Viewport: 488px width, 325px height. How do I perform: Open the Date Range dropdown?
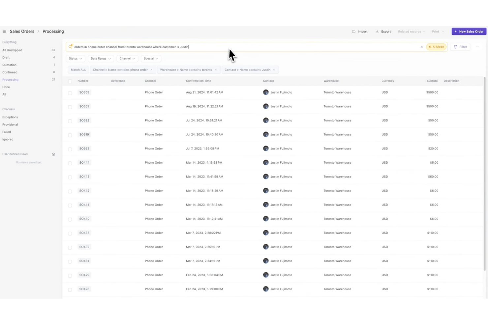101,58
